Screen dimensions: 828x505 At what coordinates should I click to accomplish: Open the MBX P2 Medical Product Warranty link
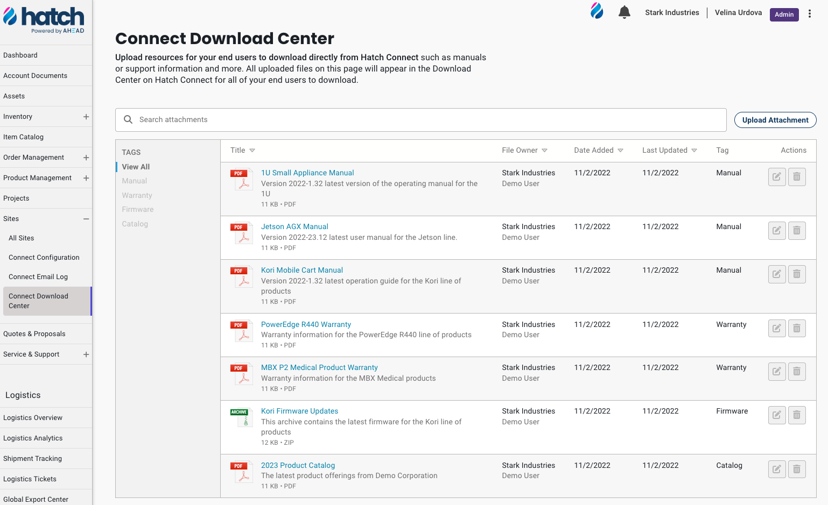(319, 367)
